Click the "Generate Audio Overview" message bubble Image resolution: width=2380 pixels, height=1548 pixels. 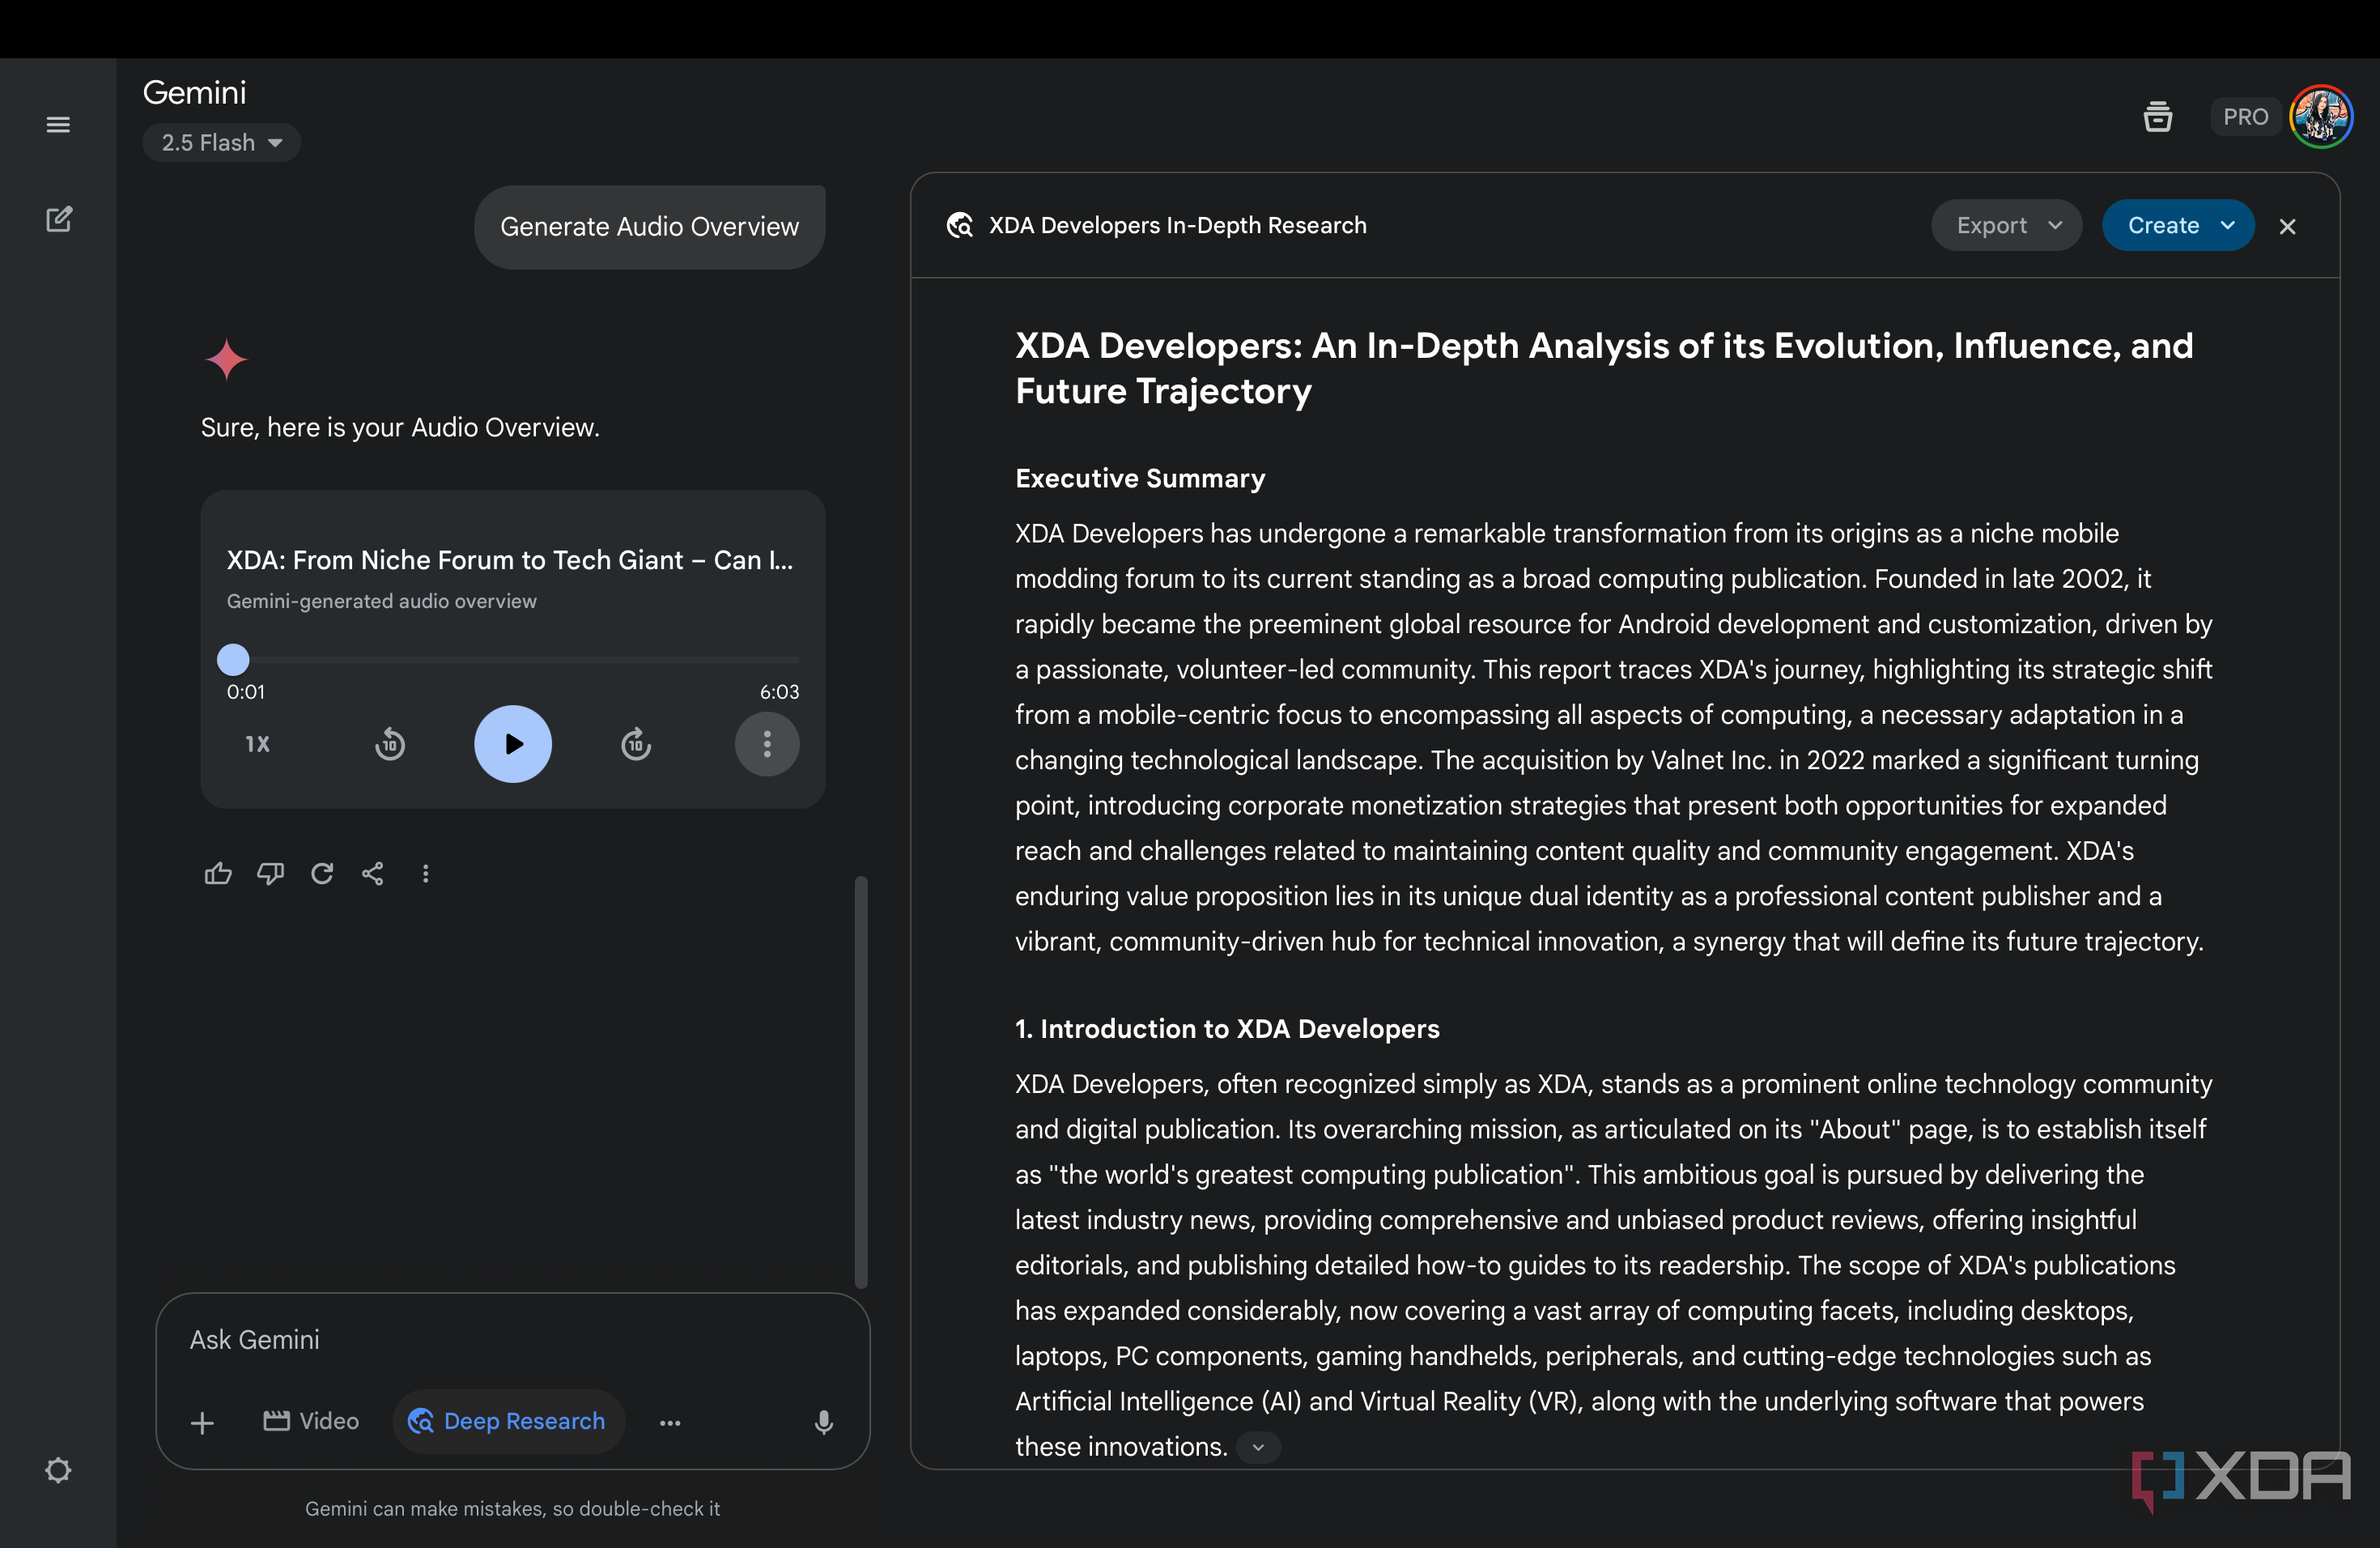coord(650,227)
